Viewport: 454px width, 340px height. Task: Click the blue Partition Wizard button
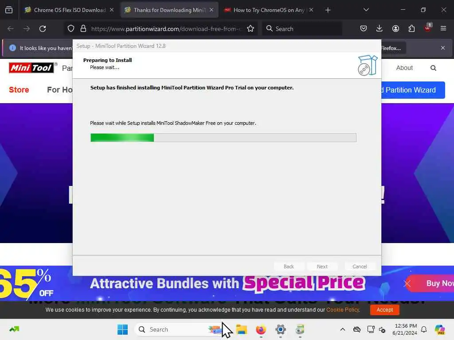[413, 90]
